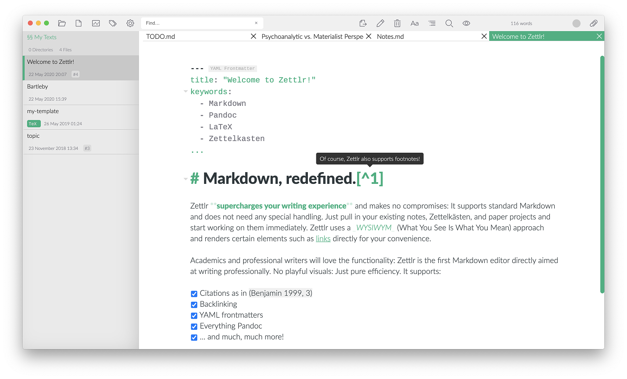Uncheck the Backlinking checkbox
627x379 pixels.
(x=194, y=305)
